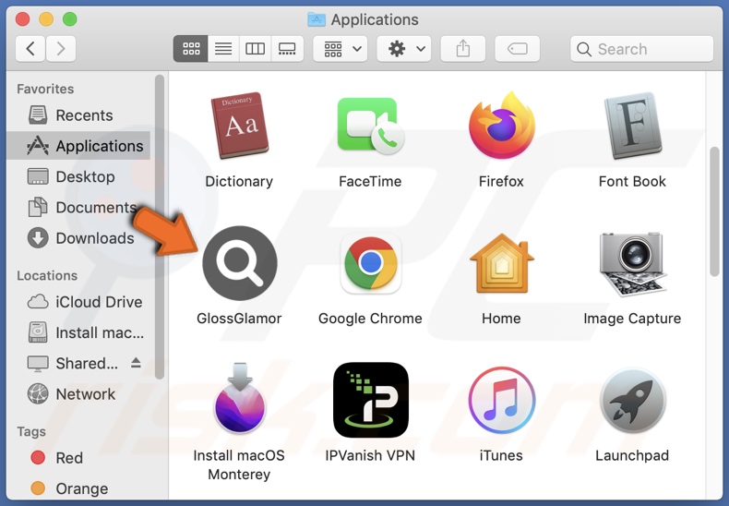
Task: Click the FaceTime name label
Action: pyautogui.click(x=370, y=181)
